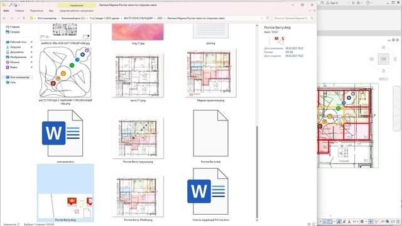Viewport: 402px width, 226px height.
Task: Select the Ростов Васту Model.png thumbnail
Action: pos(138,196)
